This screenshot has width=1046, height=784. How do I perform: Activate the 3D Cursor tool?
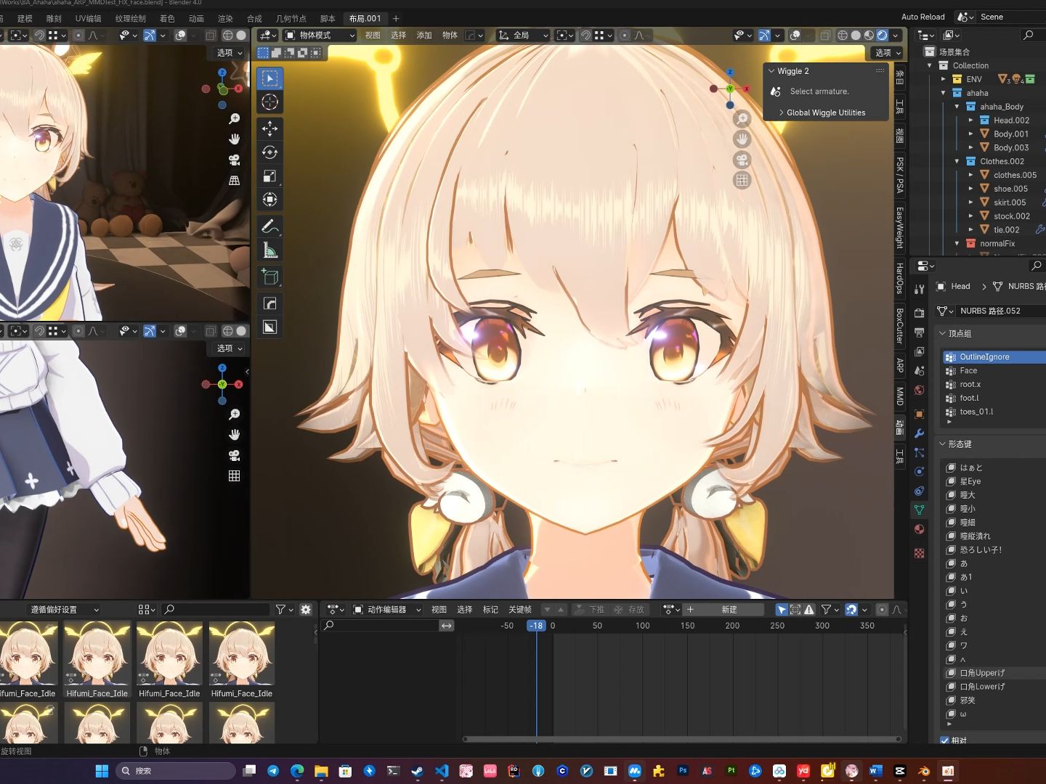[269, 102]
